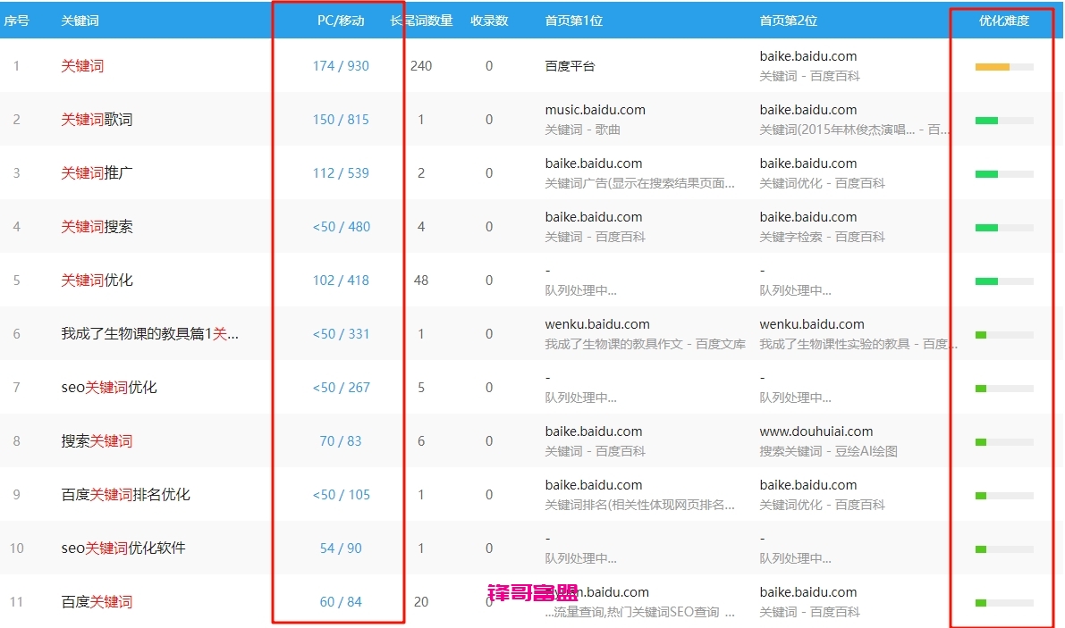
Task: Click the 收录数 column header
Action: click(x=489, y=21)
